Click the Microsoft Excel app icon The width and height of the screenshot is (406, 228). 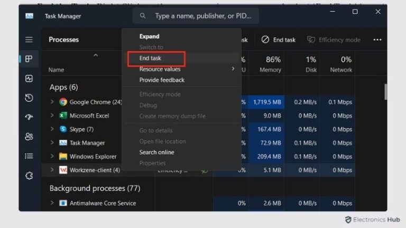tap(63, 115)
